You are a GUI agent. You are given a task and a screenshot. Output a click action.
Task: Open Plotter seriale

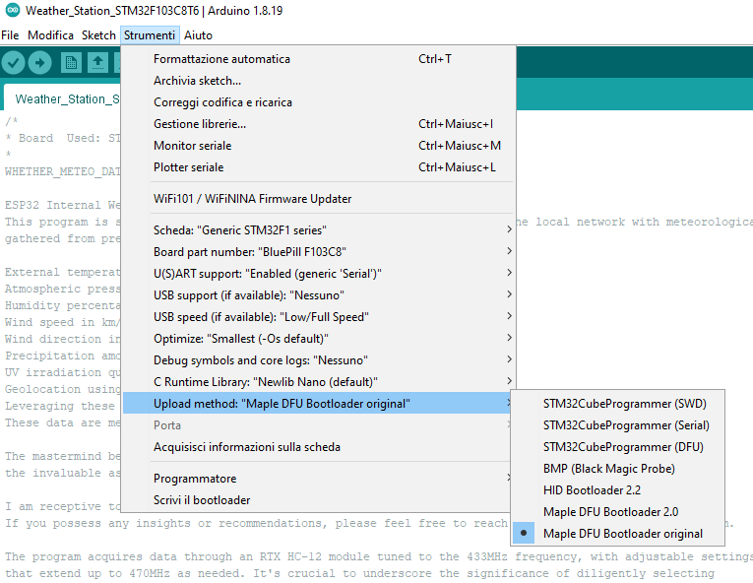pos(318,167)
